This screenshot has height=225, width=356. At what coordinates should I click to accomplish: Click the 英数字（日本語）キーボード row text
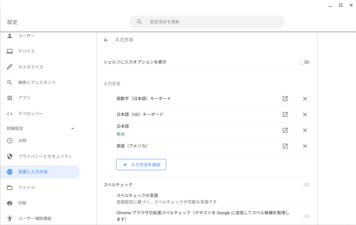pos(143,99)
